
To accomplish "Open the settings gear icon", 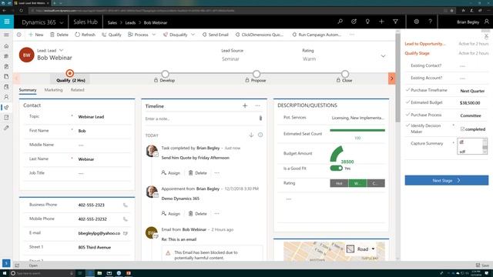I will click(x=416, y=22).
